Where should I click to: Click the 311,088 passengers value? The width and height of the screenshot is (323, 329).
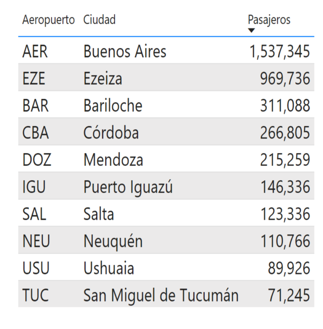click(x=285, y=106)
